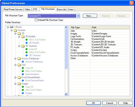
Task: Open the File Structure Type dropdown
Action: point(78,16)
